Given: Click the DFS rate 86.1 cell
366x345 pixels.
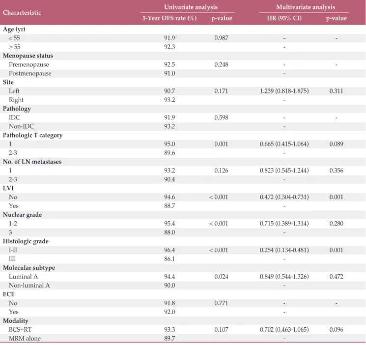Looking at the screenshot, I should (x=169, y=259).
